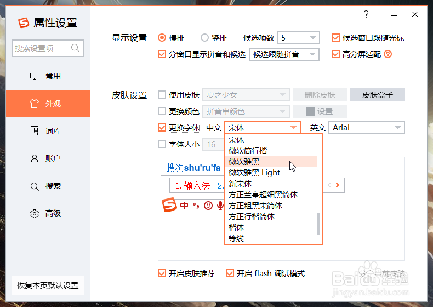Choose 新宋体 from the font list
Image resolution: width=433 pixels, height=307 pixels.
[271, 184]
